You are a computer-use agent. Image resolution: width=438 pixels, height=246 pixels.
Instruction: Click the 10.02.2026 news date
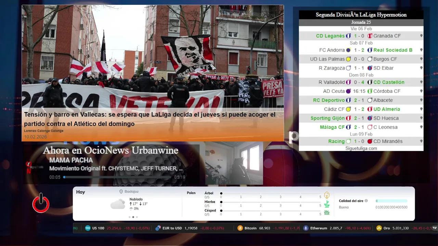(x=35, y=137)
